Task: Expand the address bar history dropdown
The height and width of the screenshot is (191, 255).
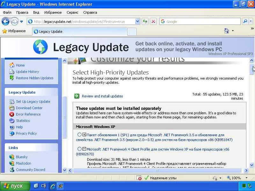Action: [x=137, y=21]
